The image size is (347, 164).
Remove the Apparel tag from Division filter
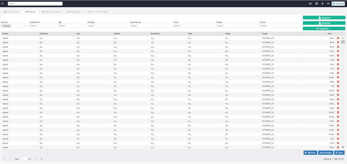tap(3, 26)
